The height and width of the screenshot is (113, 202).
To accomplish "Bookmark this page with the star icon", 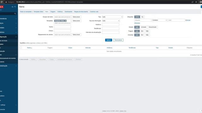I will 196,2.
